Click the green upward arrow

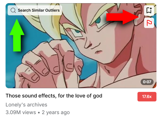pos(17,35)
